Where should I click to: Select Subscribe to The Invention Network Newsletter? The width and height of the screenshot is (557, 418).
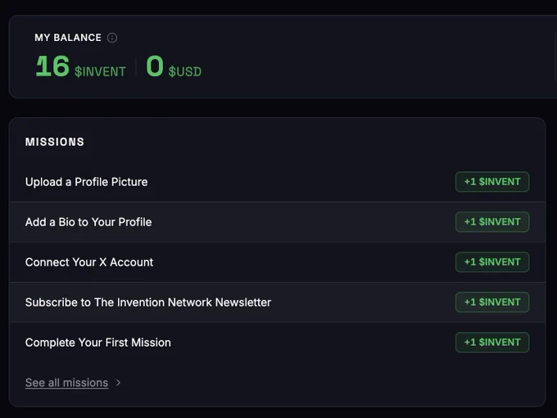[x=277, y=302]
